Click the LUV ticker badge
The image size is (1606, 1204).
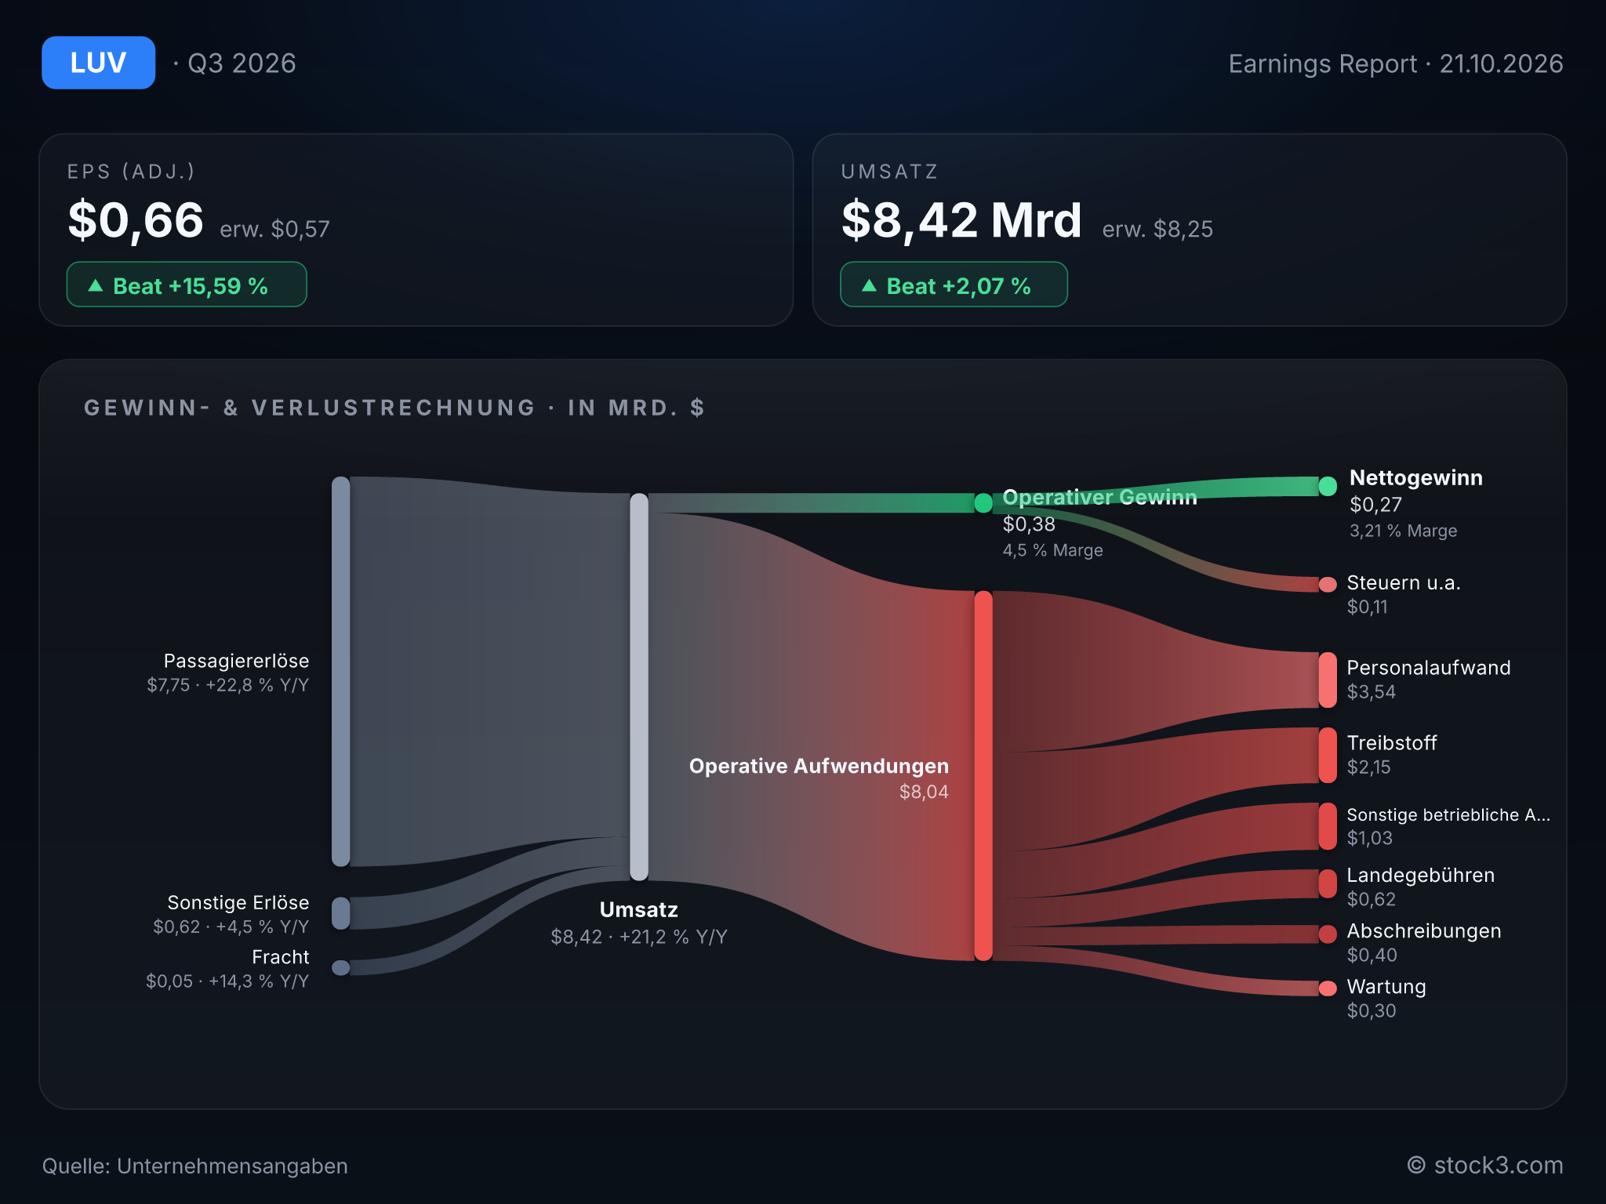coord(98,63)
